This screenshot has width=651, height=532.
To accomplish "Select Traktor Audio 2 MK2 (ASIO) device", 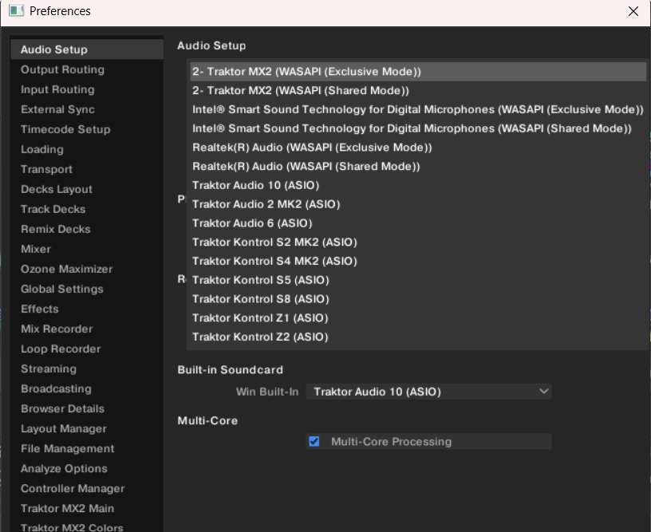I will [418, 204].
